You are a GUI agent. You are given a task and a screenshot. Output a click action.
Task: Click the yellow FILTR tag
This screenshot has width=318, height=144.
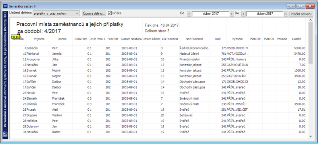point(15,37)
